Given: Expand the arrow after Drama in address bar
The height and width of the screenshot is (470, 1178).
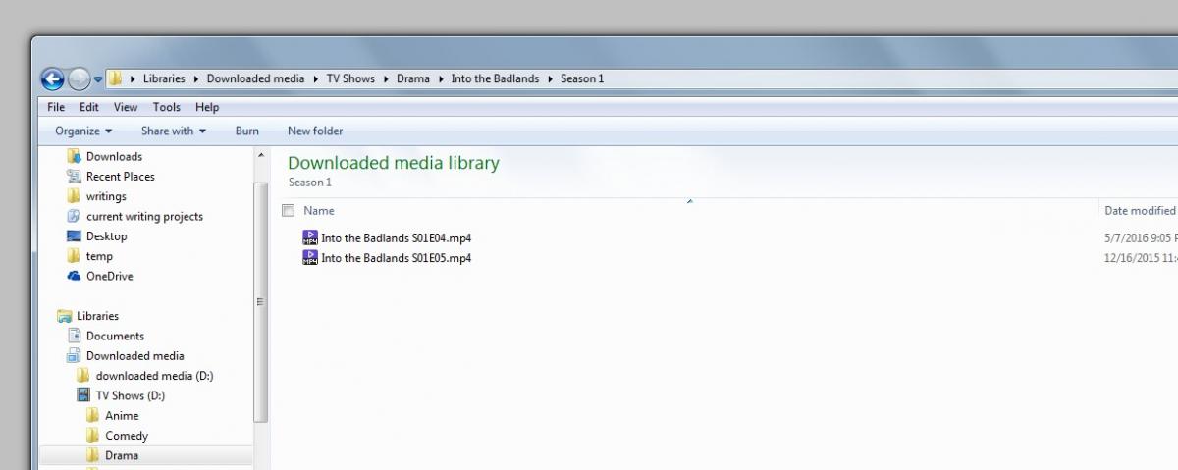Looking at the screenshot, I should click(441, 78).
